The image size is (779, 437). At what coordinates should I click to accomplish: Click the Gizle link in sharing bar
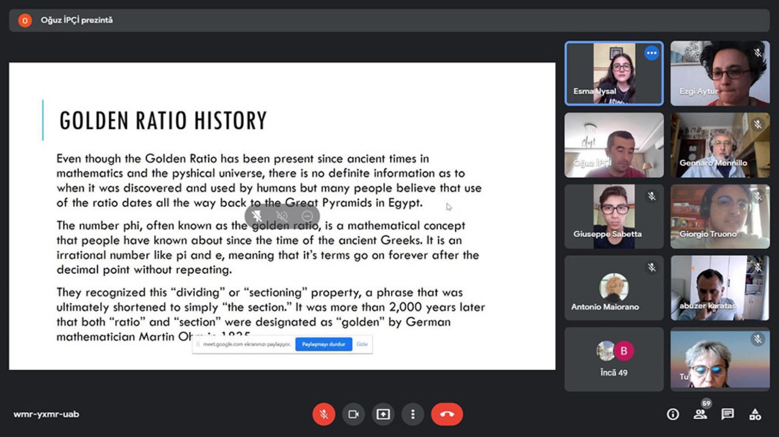point(362,344)
